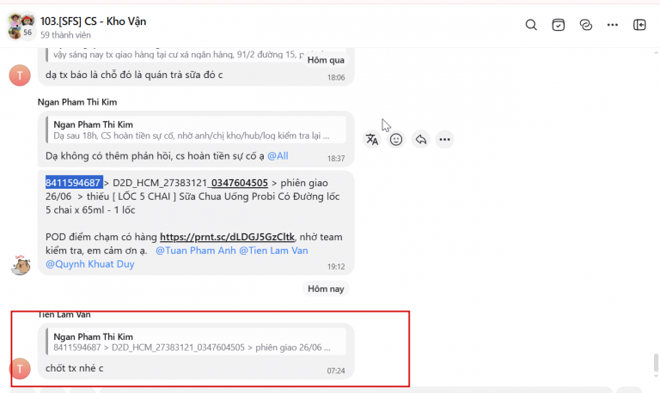Click the chat vertical scrollbar thumb
The image size is (660, 393).
click(656, 364)
